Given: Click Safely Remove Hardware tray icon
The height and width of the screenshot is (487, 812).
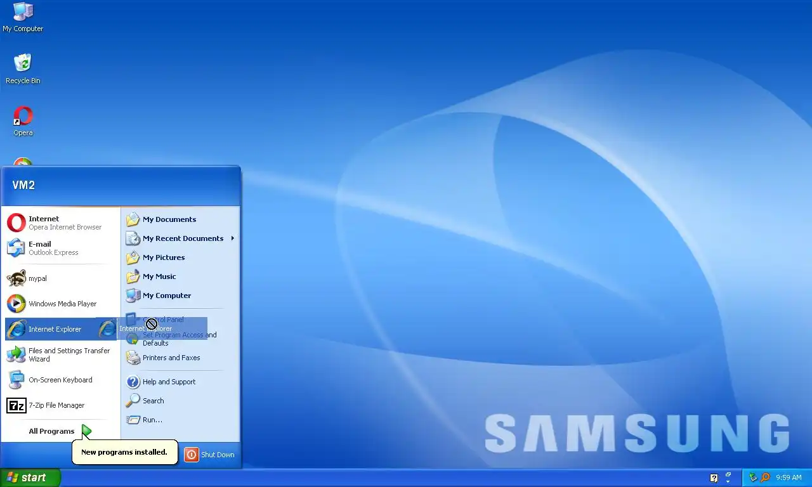Looking at the screenshot, I should 753,477.
